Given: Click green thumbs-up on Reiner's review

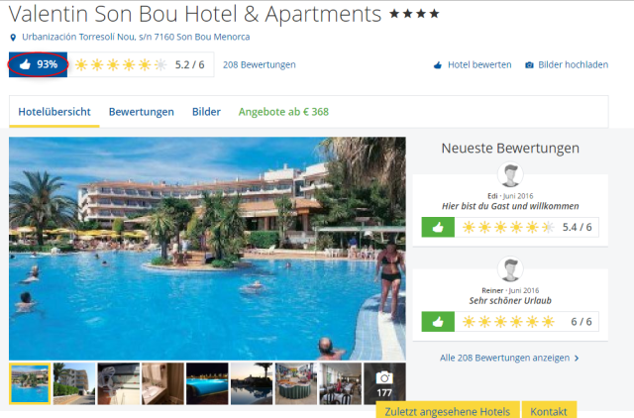Looking at the screenshot, I should coord(438,322).
